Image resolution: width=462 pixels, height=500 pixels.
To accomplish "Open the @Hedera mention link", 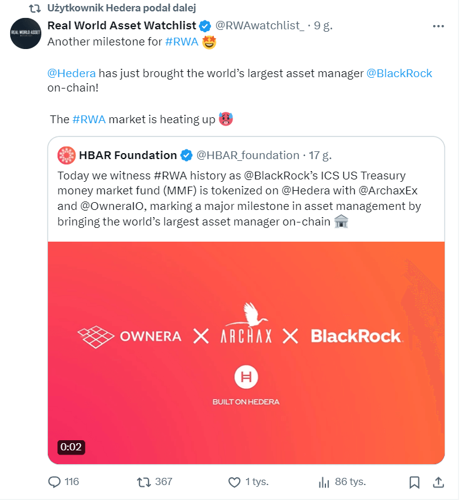I will point(71,73).
